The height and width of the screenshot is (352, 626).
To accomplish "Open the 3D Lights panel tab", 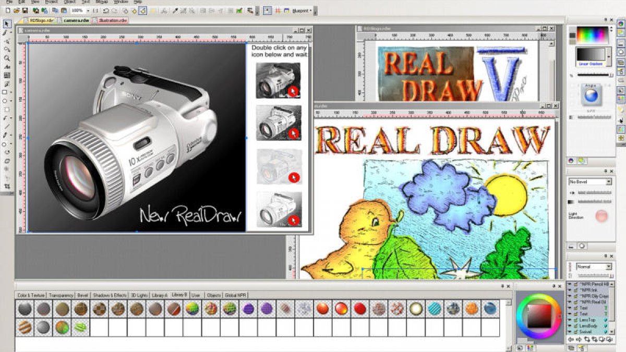I will pos(139,295).
